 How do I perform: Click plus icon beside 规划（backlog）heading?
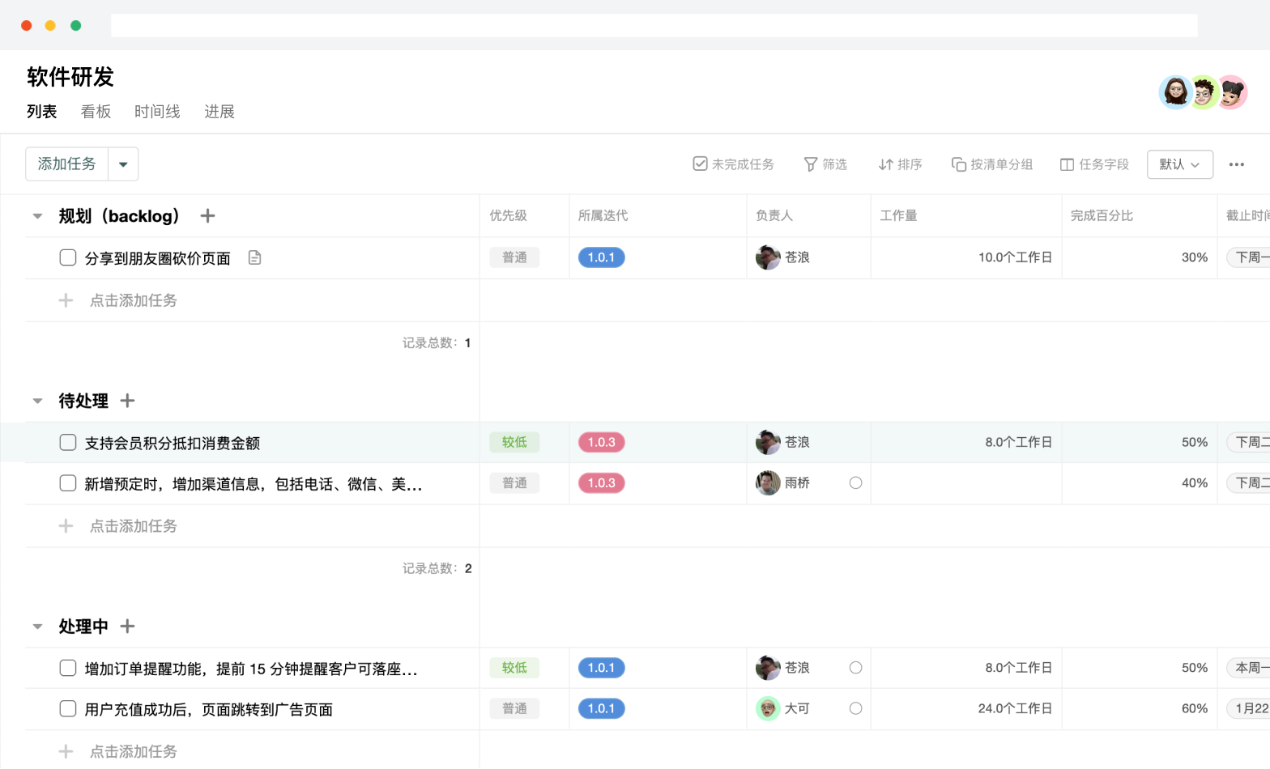pos(207,215)
